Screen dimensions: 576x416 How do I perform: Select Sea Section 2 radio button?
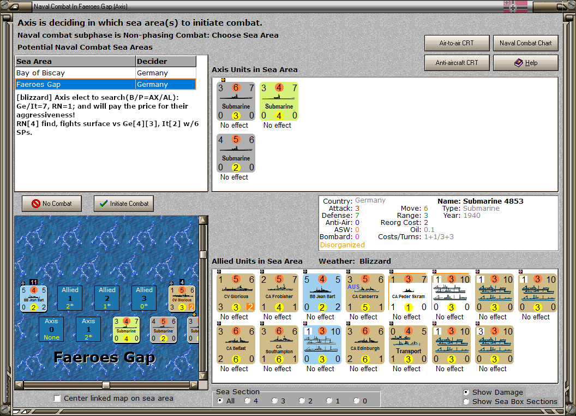pyautogui.click(x=302, y=401)
